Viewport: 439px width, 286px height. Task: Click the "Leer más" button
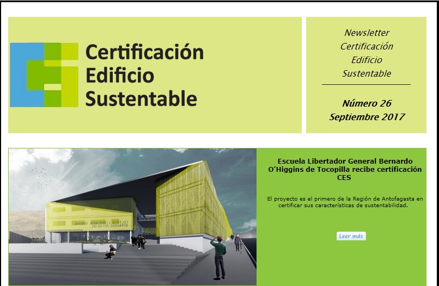(351, 236)
